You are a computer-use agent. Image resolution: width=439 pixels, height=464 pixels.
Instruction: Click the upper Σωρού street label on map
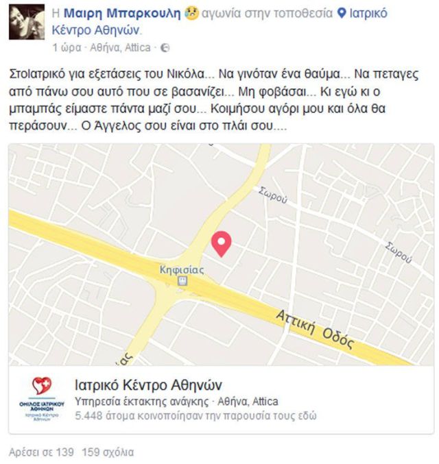point(272,195)
